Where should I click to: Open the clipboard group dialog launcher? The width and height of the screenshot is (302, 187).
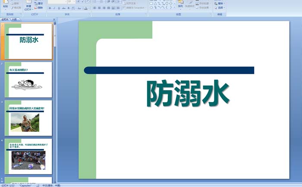[21, 14]
